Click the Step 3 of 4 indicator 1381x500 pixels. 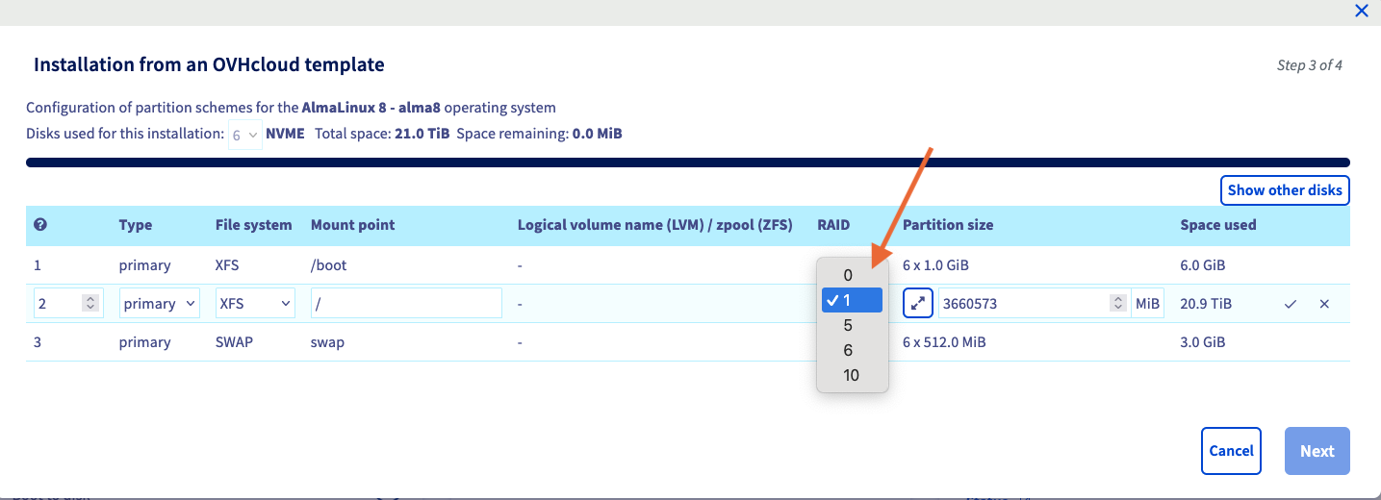(x=1310, y=65)
